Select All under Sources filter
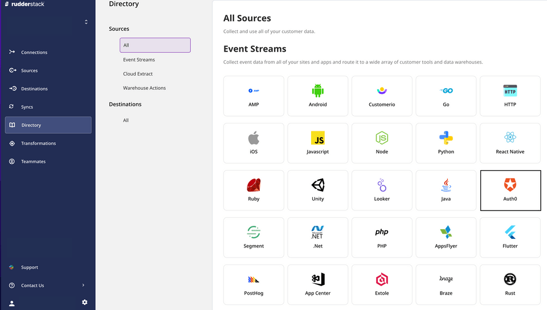Image resolution: width=547 pixels, height=310 pixels. (155, 46)
